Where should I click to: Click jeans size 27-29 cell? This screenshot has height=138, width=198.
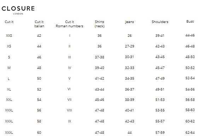[x=129, y=46]
